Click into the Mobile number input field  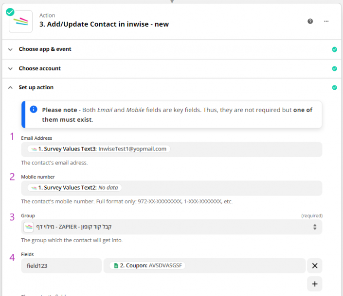(x=171, y=188)
